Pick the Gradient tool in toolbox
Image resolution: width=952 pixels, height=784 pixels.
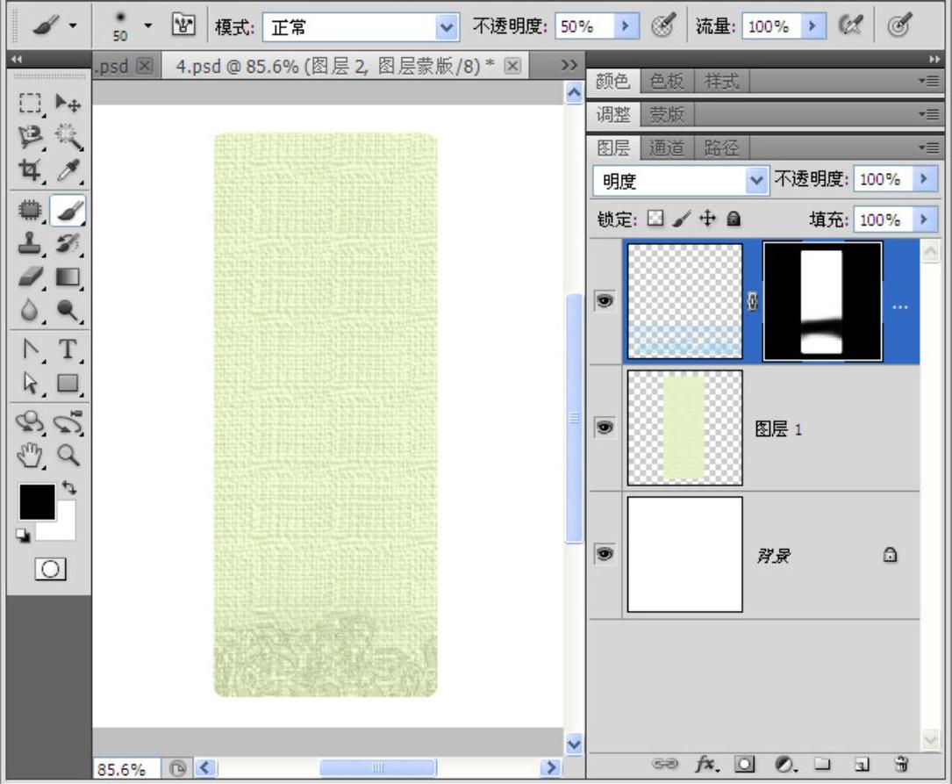tap(68, 277)
